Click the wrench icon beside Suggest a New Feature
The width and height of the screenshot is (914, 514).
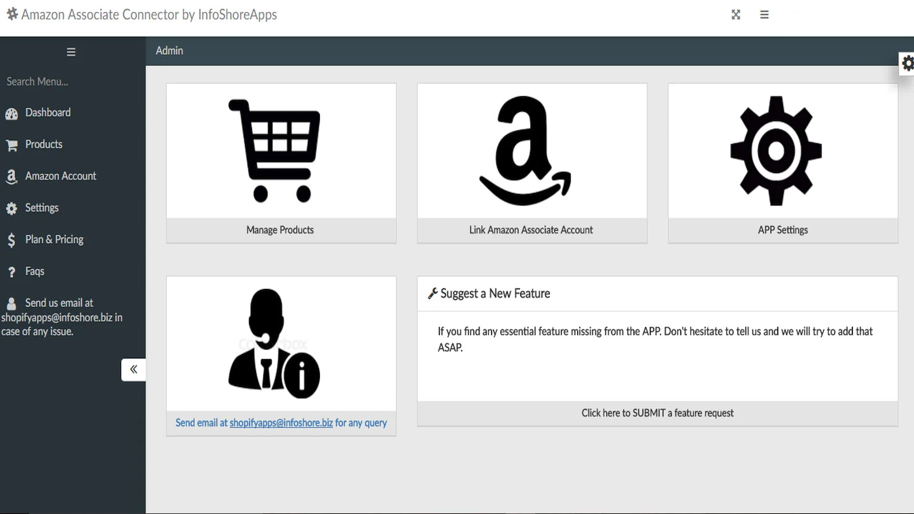pos(433,294)
